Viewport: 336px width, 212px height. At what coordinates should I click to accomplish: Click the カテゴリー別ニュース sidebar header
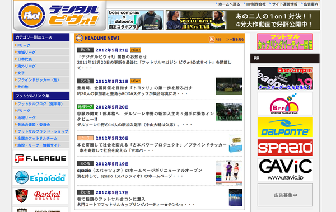tap(41, 37)
